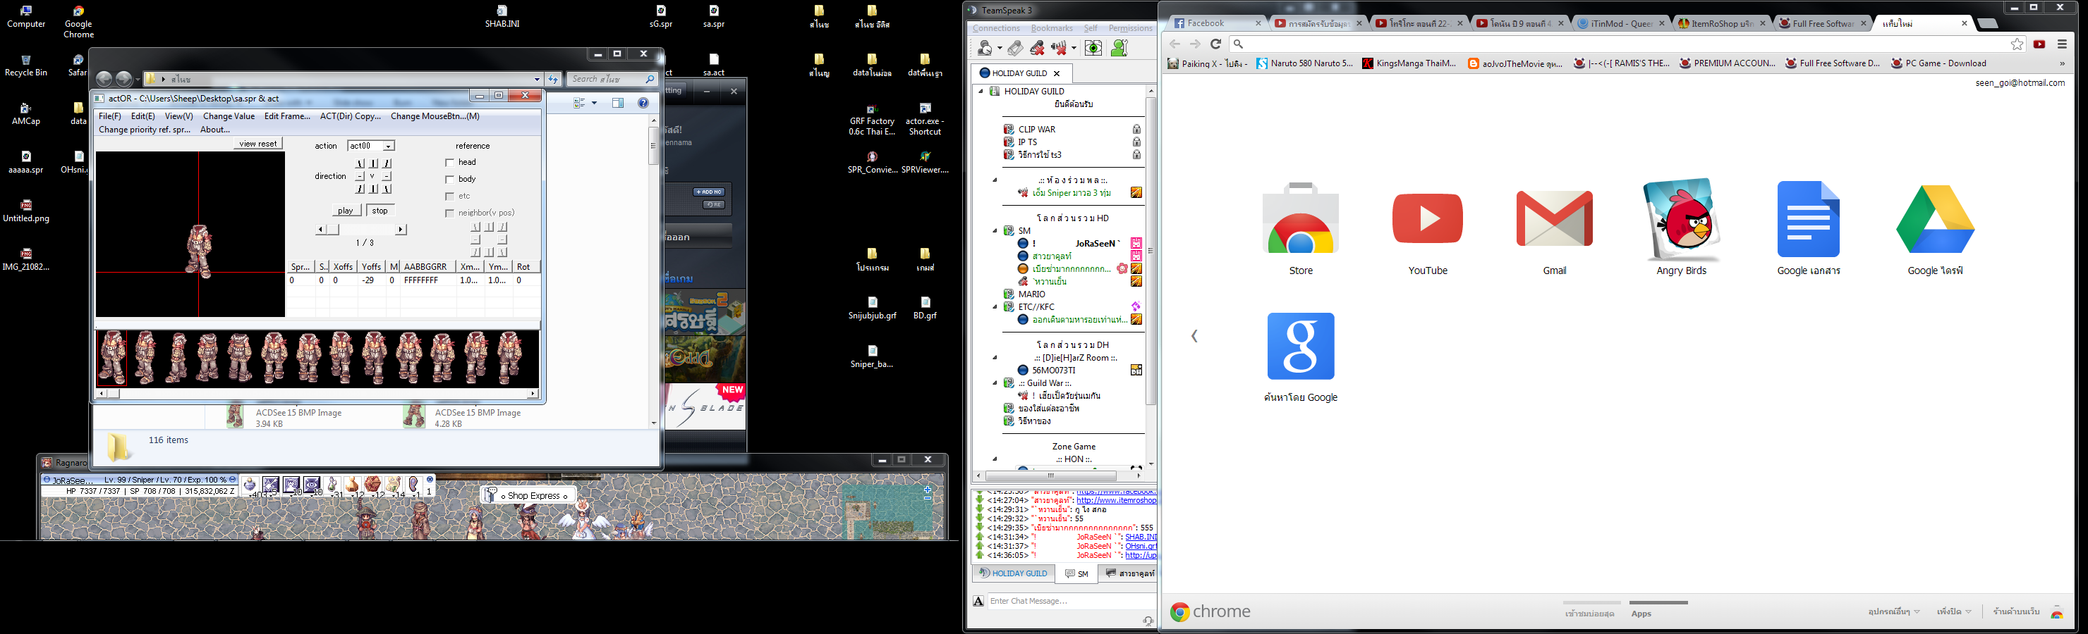Toggle the etc reference checkbox
Viewport: 2088px width, 634px height.
[x=450, y=197]
